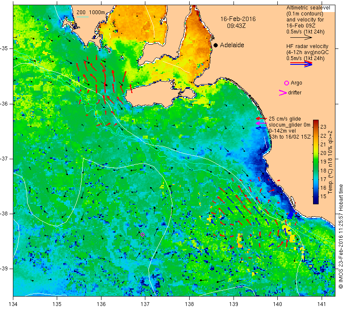The height and width of the screenshot is (309, 344).
Task: Click the magenta Argo float marker on the map
Action: (x=142, y=235)
